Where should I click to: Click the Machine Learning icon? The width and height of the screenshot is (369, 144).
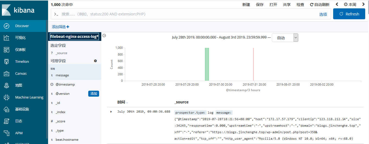(x=7, y=97)
